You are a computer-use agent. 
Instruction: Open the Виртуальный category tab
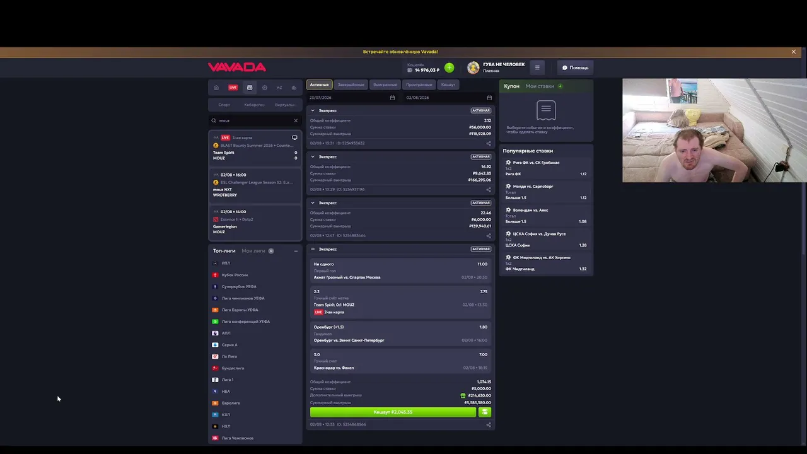(285, 105)
